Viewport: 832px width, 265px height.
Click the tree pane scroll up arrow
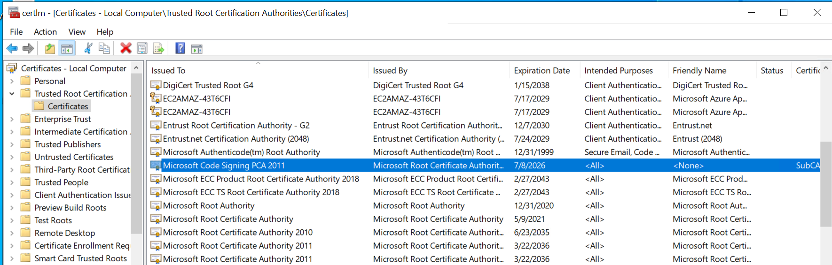[136, 68]
